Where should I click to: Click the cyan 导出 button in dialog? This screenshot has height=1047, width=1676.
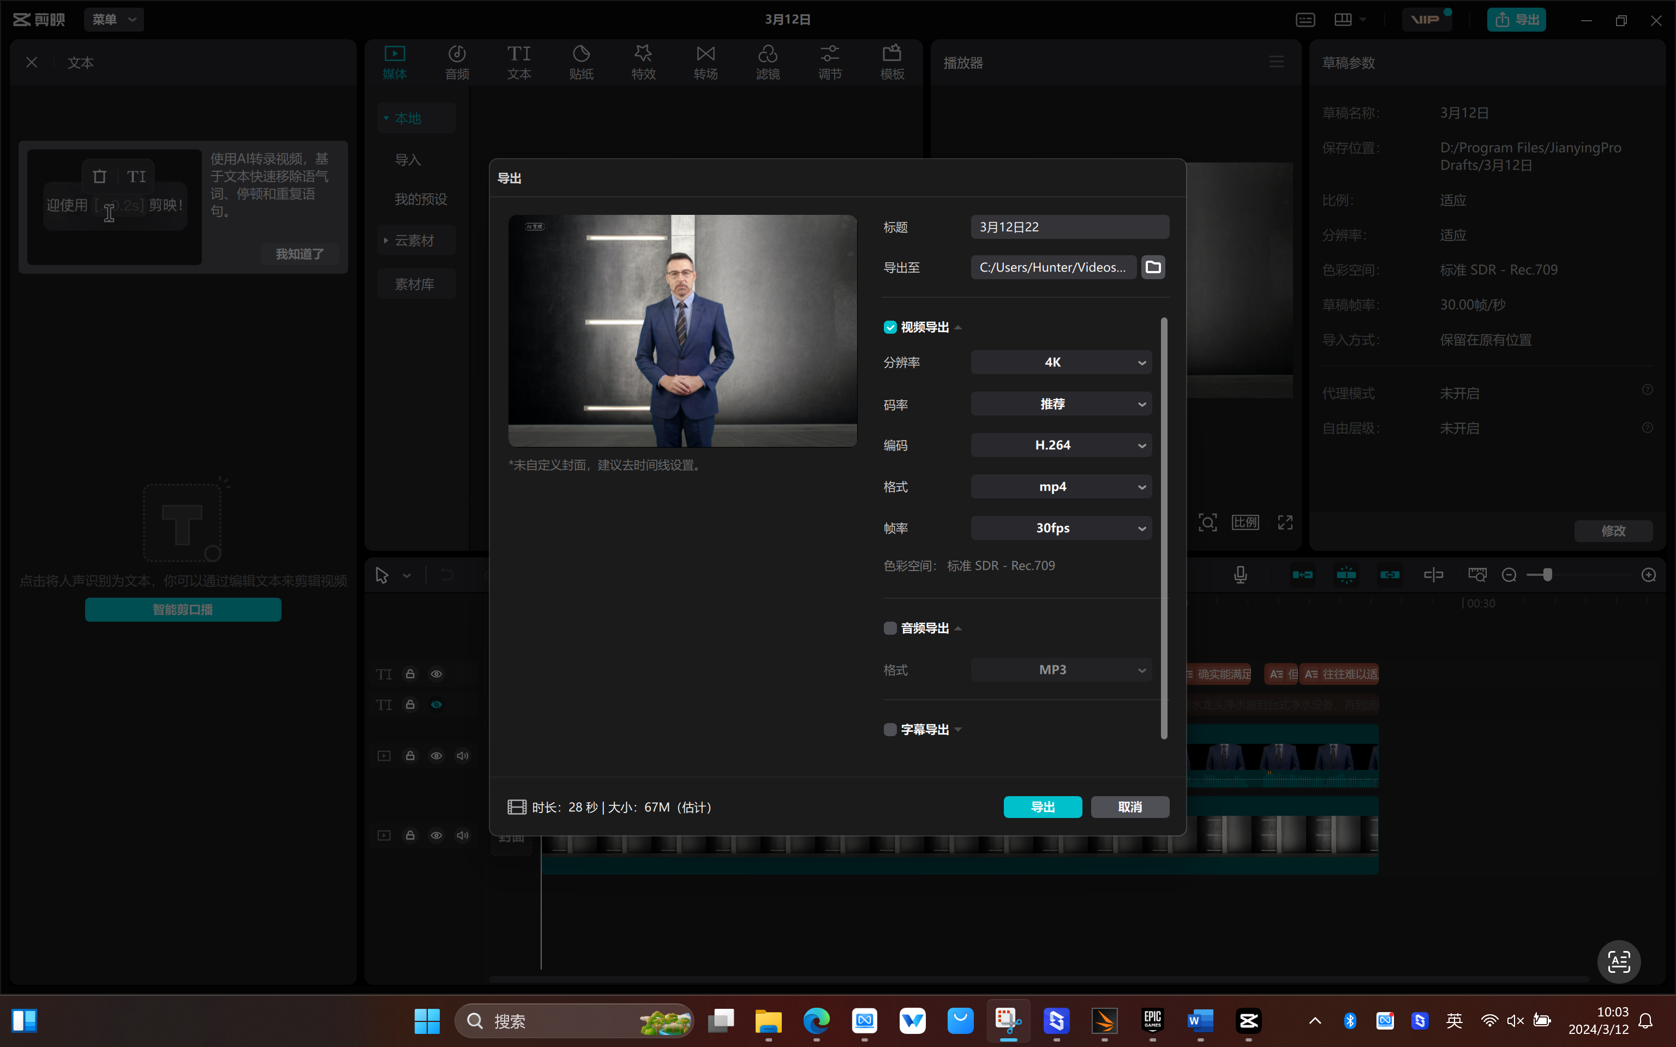(x=1042, y=807)
